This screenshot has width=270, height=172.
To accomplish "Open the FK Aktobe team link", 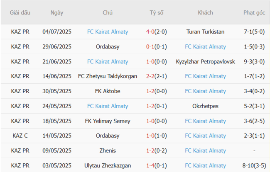I will tap(108, 91).
